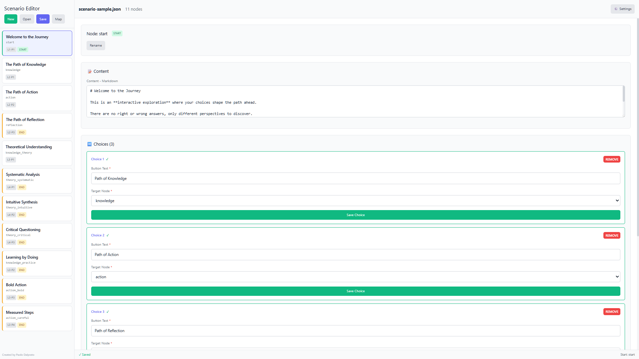Rename the start node
The width and height of the screenshot is (639, 359).
(96, 46)
